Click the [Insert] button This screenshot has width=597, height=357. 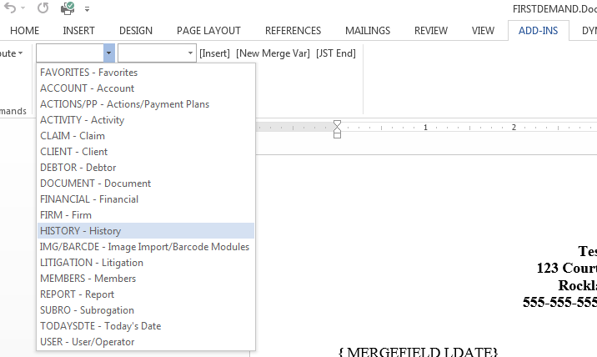point(214,53)
